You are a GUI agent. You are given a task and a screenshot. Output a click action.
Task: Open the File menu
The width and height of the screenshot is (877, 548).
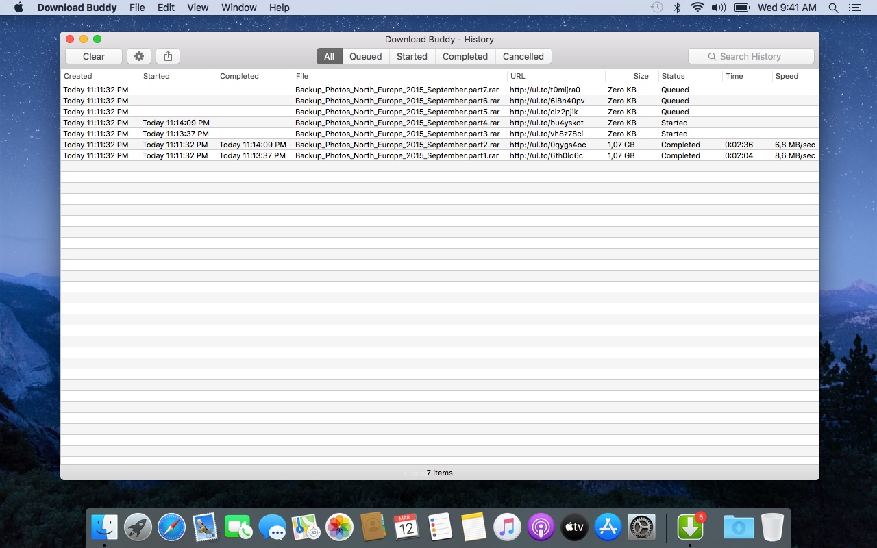click(137, 8)
